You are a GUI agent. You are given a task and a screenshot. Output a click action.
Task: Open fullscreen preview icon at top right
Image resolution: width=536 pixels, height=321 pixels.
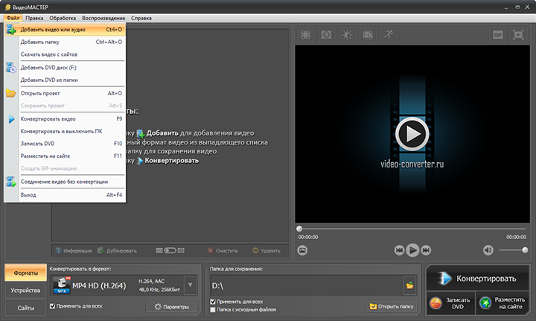tap(519, 34)
